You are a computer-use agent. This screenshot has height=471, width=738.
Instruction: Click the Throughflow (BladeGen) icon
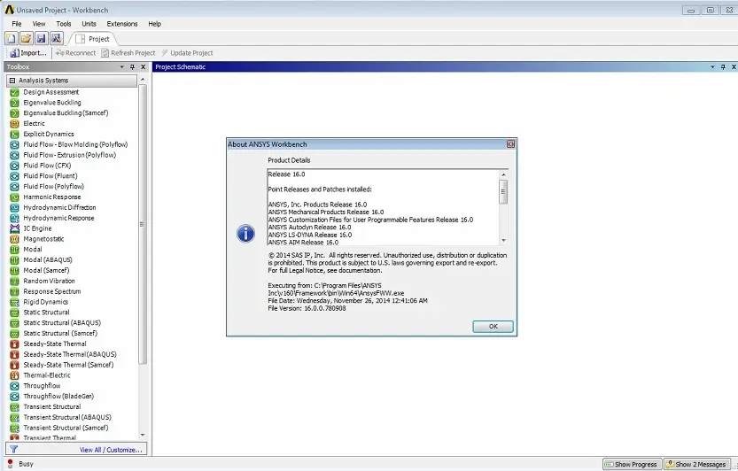(x=14, y=396)
